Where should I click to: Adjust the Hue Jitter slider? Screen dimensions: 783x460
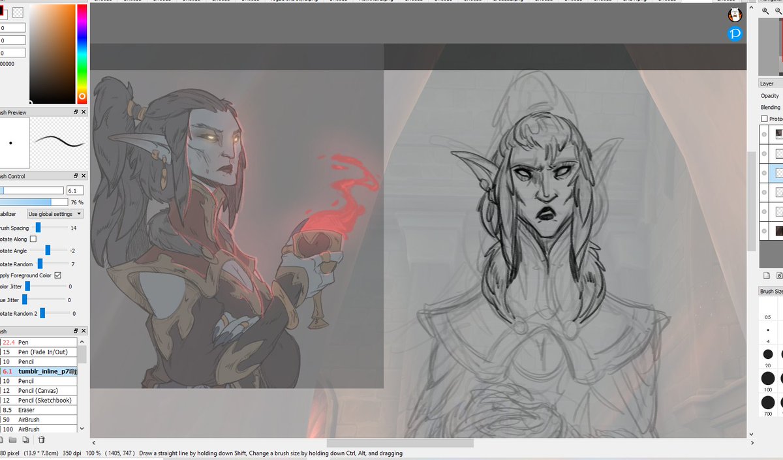pos(25,299)
